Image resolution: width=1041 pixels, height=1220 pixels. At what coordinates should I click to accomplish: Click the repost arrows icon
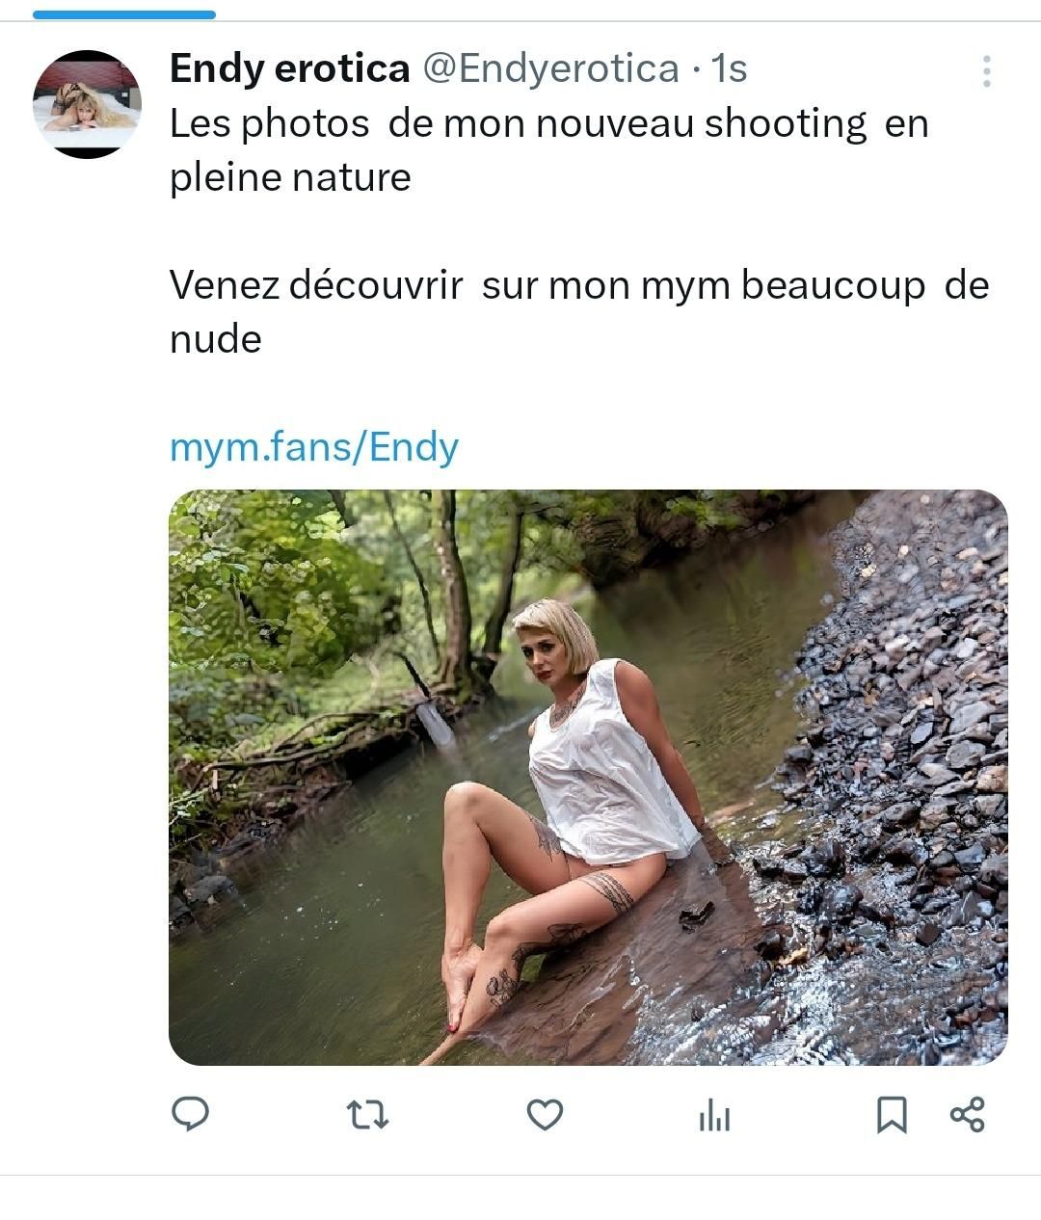[367, 1116]
